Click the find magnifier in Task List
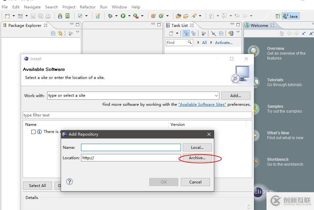Viewport: 314px width, 210px height. [189, 42]
